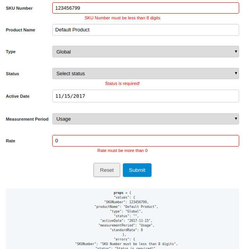Click the 'Rate must be more than 0' error
The image size is (243, 249).
[122, 150]
